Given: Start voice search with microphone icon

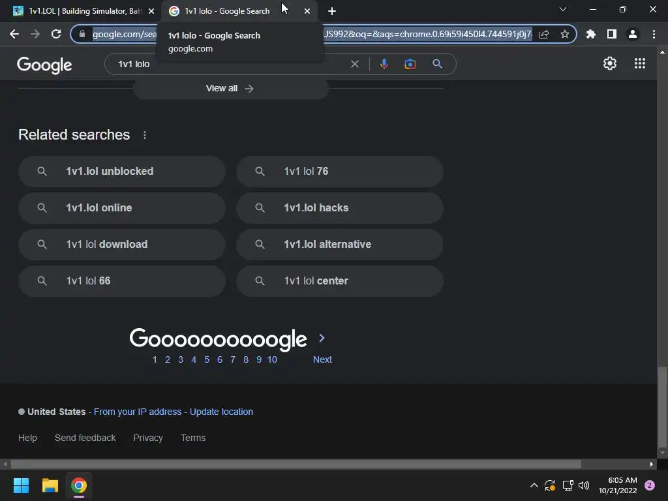Looking at the screenshot, I should (384, 64).
